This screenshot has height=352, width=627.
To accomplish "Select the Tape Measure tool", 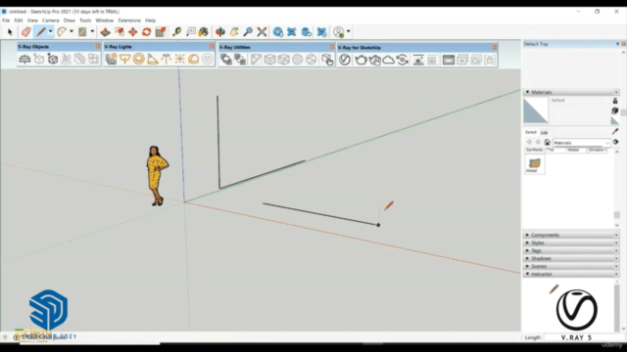I will point(176,32).
